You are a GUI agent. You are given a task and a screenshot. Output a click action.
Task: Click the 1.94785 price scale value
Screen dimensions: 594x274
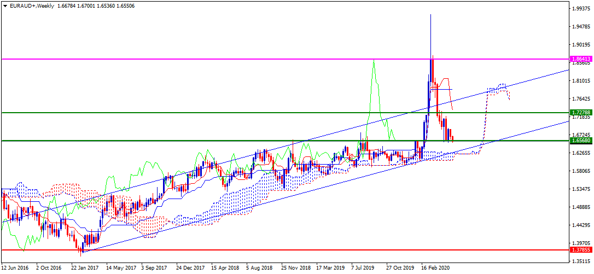pos(581,27)
